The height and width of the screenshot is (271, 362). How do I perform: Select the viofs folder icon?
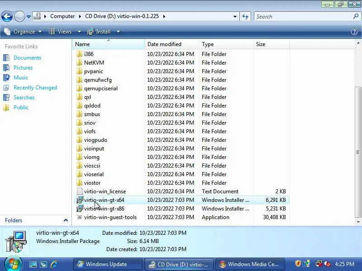[x=79, y=131]
